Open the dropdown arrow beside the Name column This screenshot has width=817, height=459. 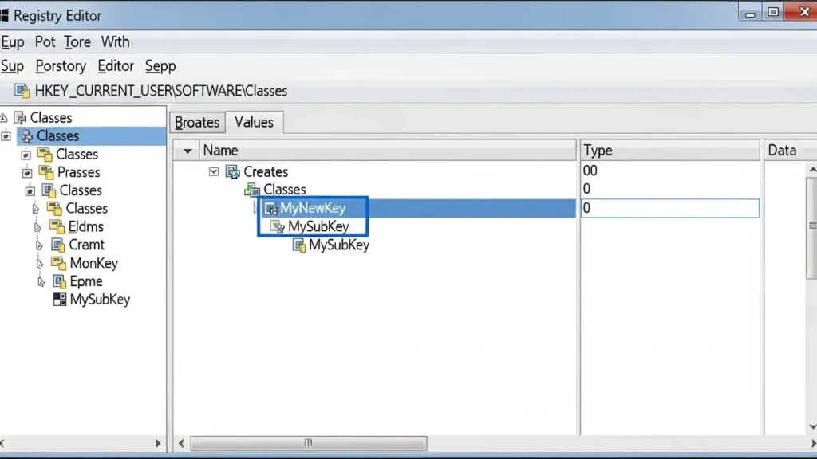point(187,151)
